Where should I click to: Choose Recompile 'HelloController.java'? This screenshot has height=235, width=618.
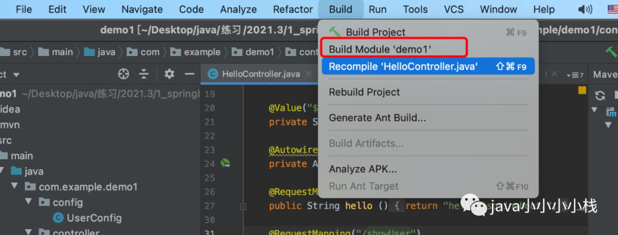click(428, 66)
